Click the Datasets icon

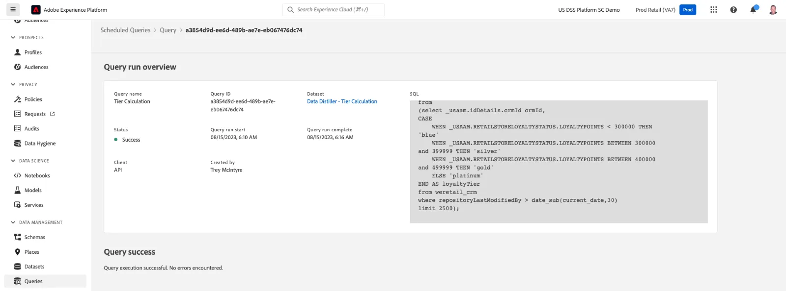(18, 267)
